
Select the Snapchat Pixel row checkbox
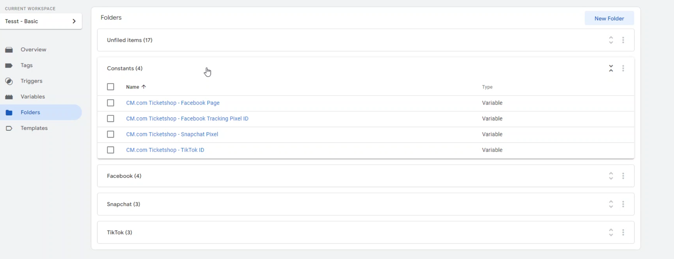pos(111,134)
